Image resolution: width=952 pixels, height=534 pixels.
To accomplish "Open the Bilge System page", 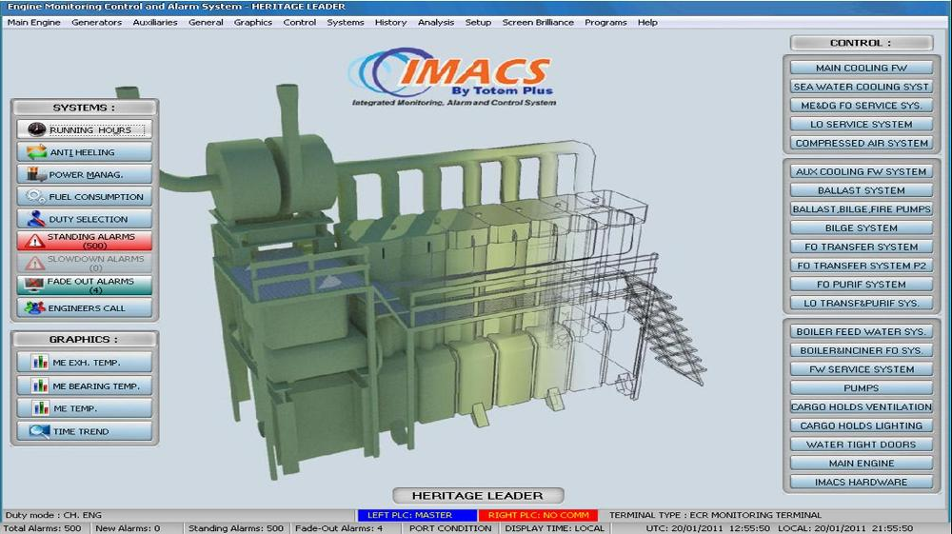I will (x=861, y=227).
